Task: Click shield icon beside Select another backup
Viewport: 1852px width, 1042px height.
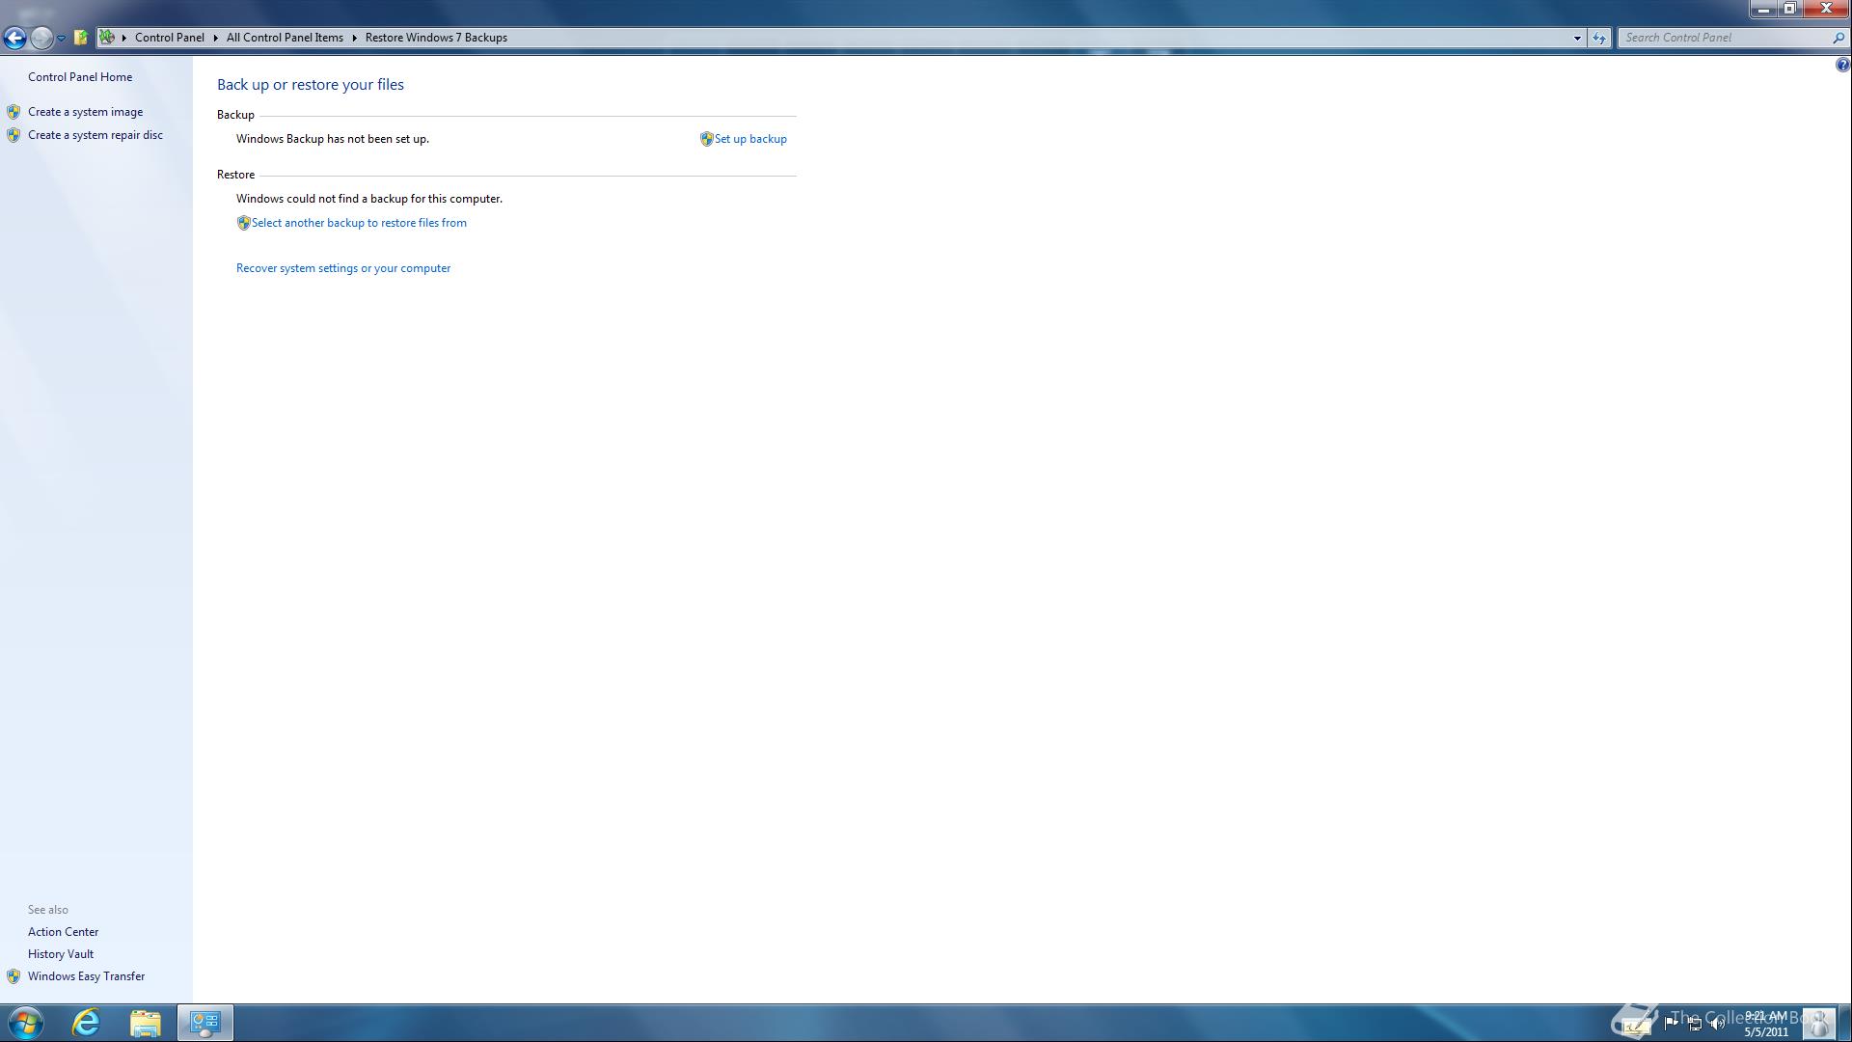Action: pos(243,223)
